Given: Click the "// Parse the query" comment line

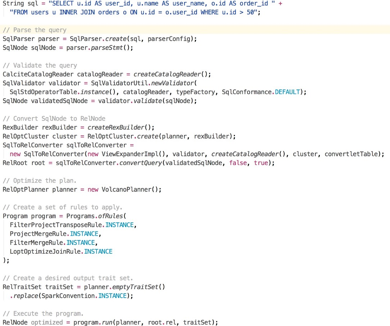Looking at the screenshot, I should 35,30.
